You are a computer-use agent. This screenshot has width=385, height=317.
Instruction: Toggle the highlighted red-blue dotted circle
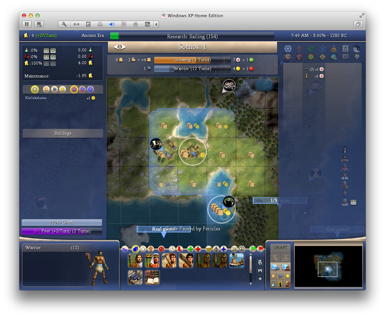[x=74, y=89]
